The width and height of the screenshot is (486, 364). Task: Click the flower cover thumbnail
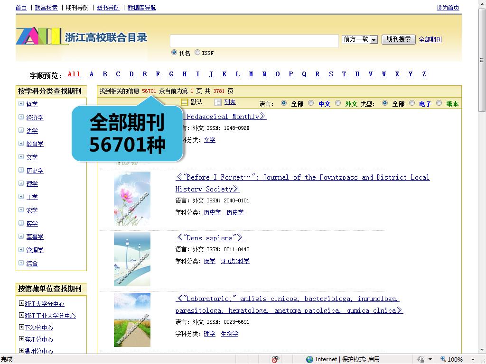[x=132, y=199]
